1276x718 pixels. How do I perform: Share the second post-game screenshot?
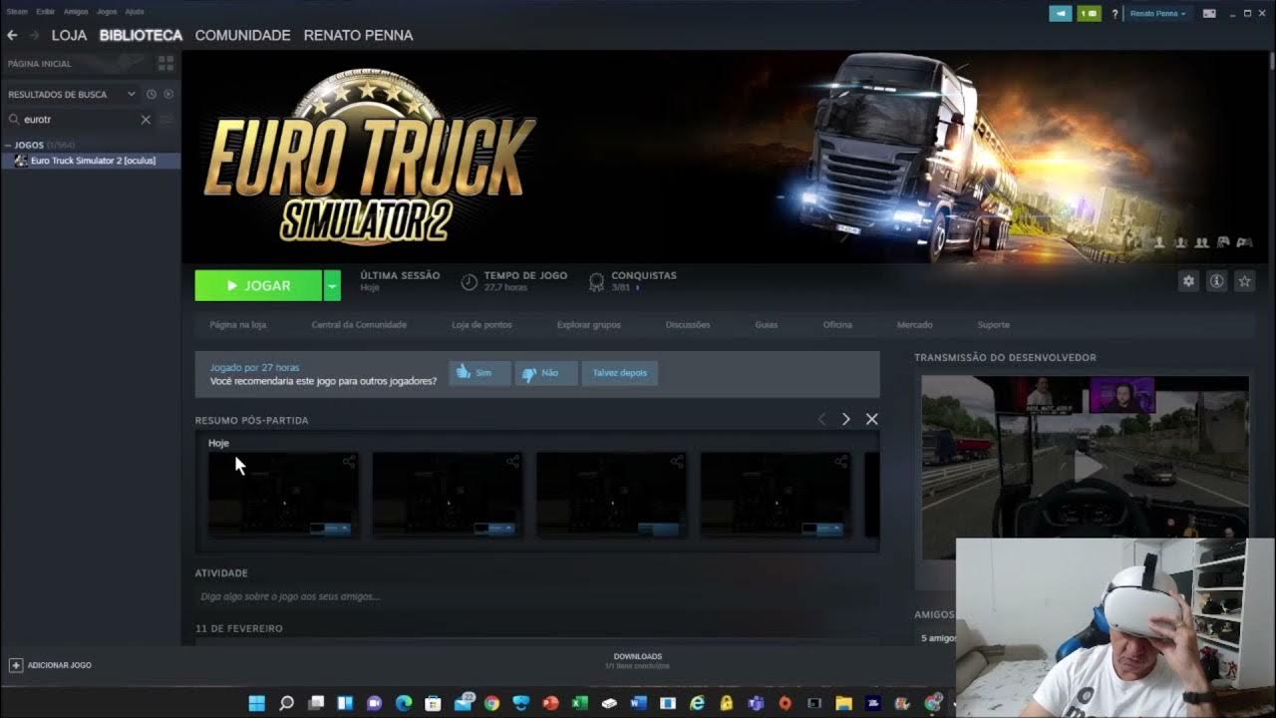tap(512, 462)
